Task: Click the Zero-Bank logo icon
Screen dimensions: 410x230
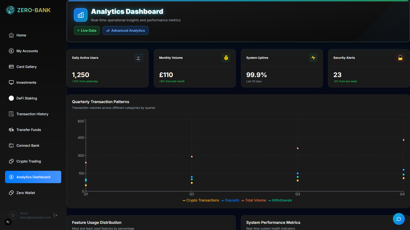Action: click(11, 10)
